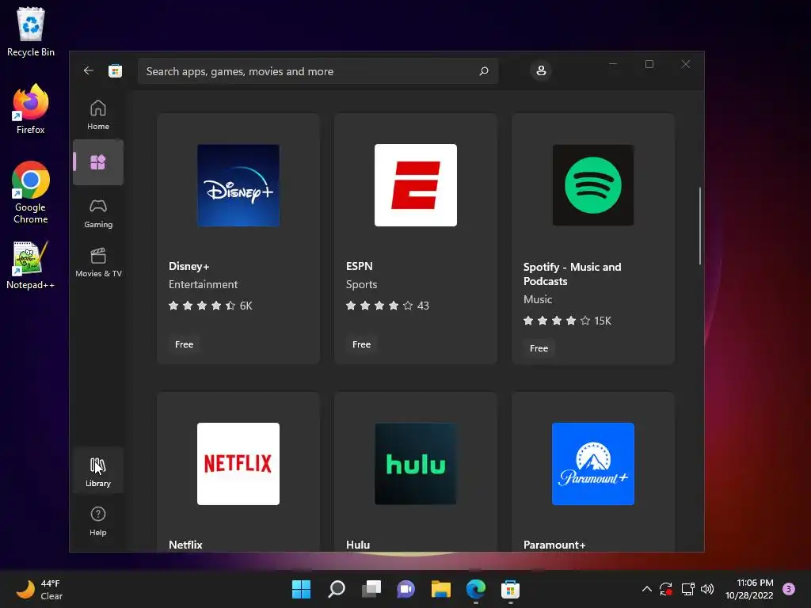Click the Paramount+ title text
Viewport: 811px width, 608px height.
pyautogui.click(x=554, y=545)
